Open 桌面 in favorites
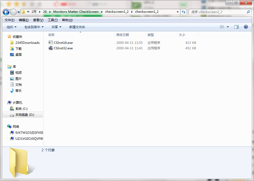254x181 pixels. [x=18, y=55]
